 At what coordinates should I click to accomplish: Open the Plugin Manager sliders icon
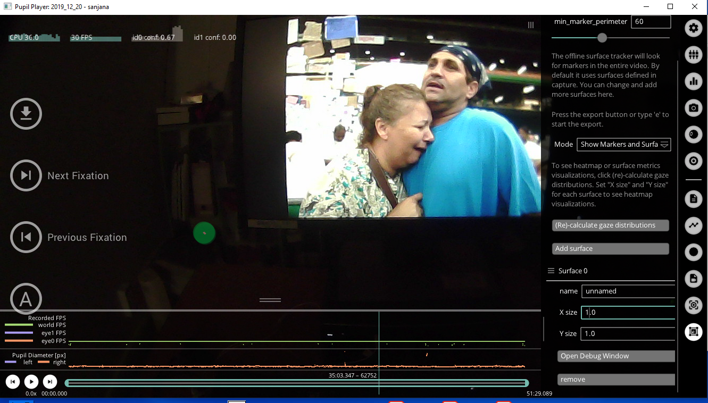pos(693,54)
